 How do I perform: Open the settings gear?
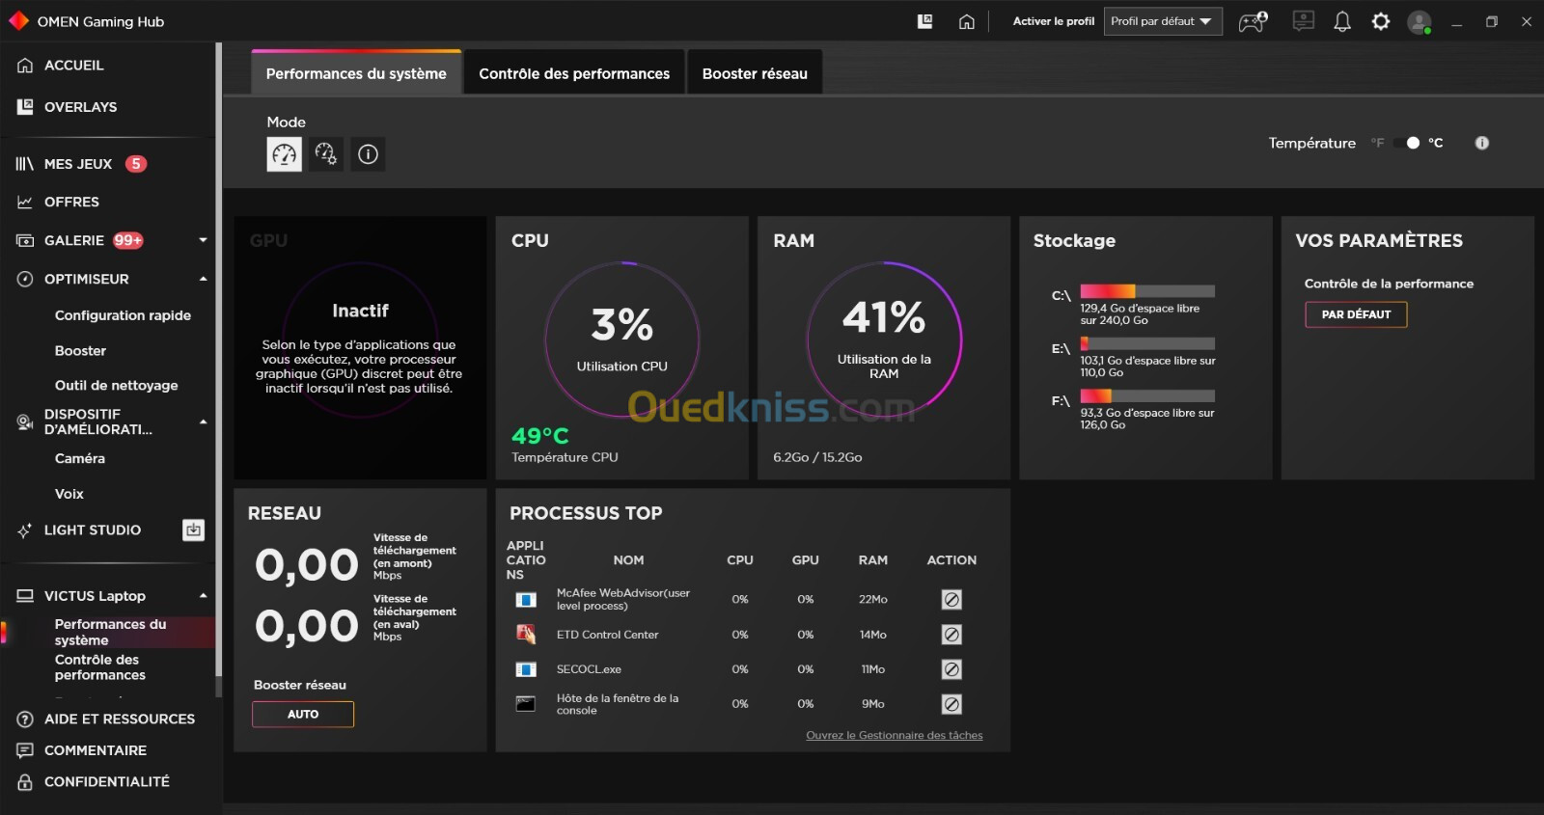(1381, 21)
